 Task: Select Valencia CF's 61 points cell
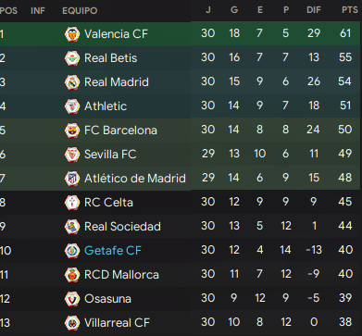[x=345, y=33]
